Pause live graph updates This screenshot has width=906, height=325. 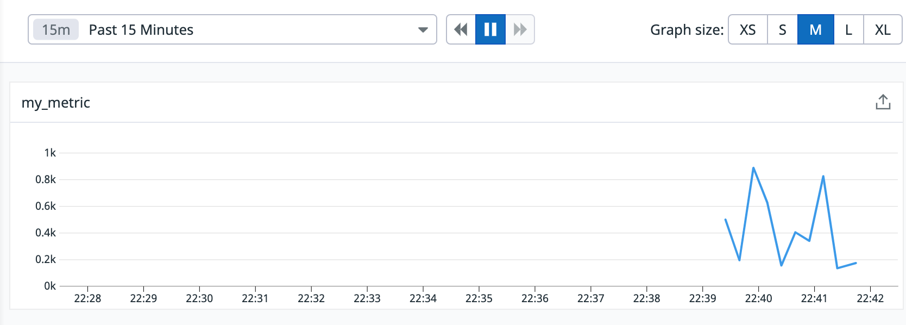click(490, 29)
